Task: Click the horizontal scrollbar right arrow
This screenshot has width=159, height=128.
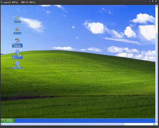Action: [154, 124]
